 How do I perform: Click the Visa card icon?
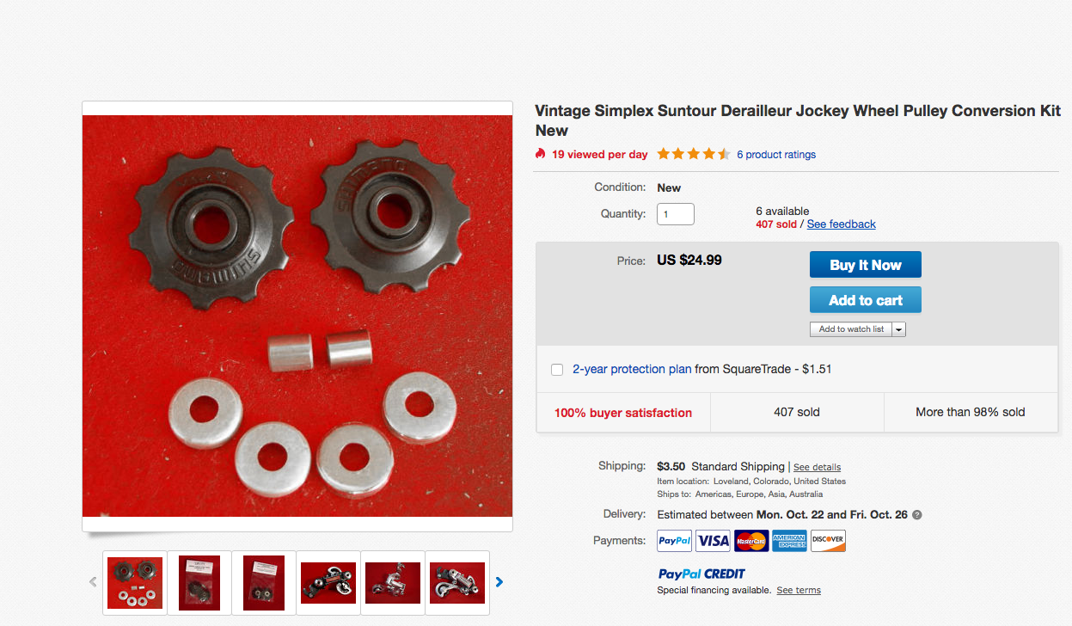click(x=713, y=541)
